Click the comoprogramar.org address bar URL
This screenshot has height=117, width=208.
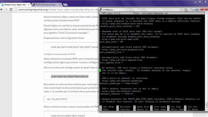(58, 9)
